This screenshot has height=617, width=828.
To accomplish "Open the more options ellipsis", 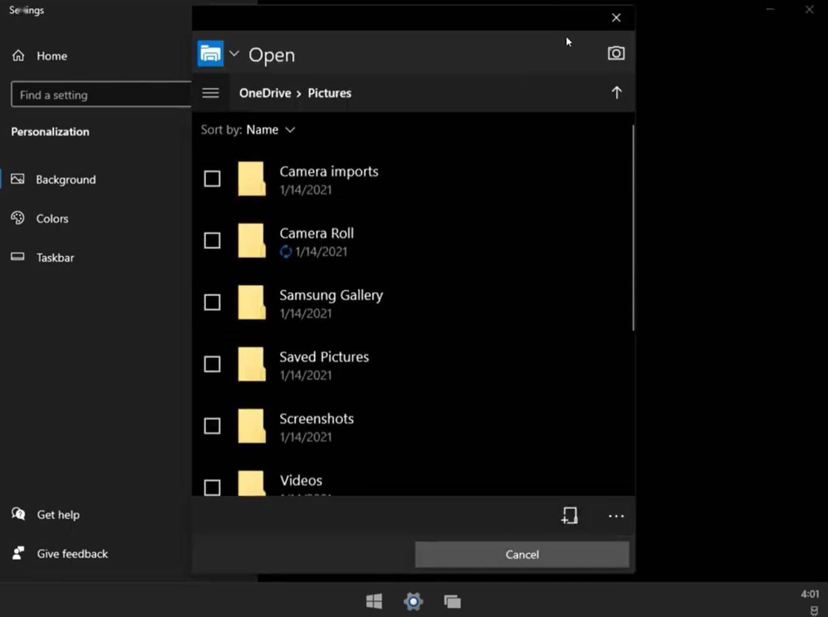I will point(616,516).
